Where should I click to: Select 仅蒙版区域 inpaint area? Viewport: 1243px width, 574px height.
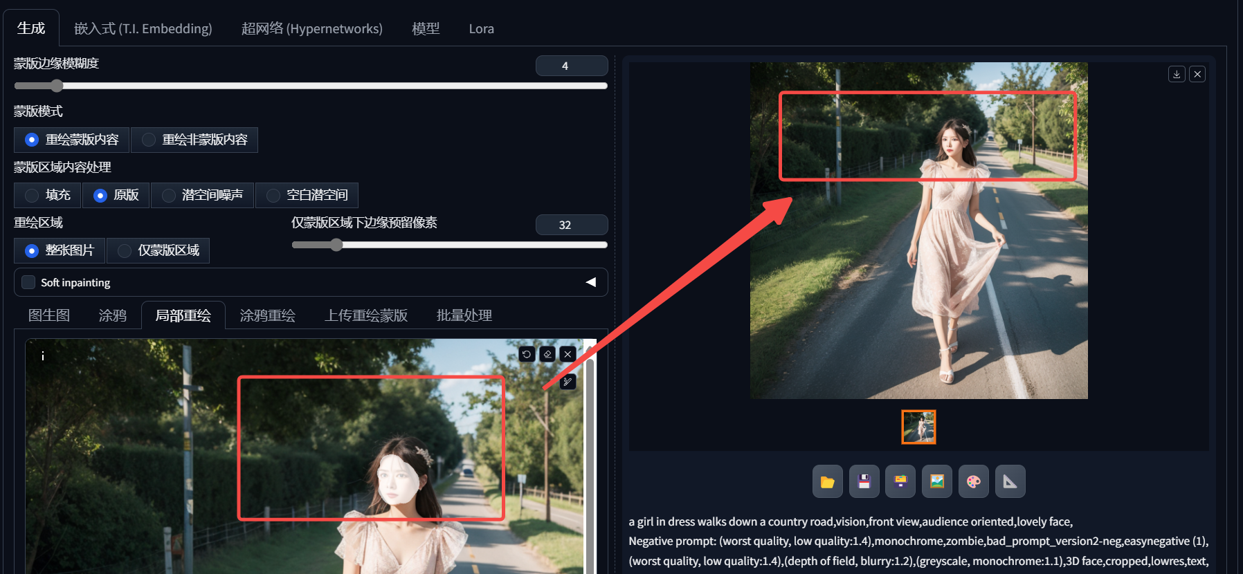click(158, 250)
